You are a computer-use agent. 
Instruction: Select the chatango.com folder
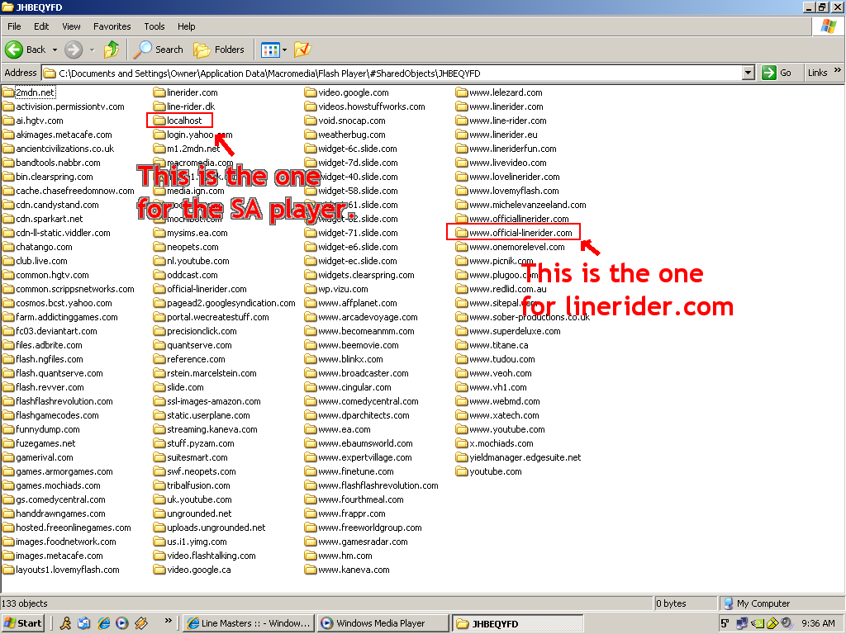37,247
